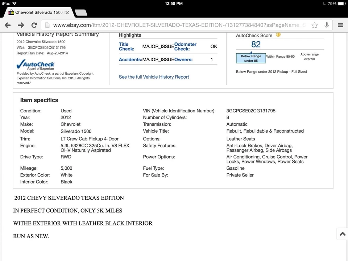Click 'Private Seller' value
The width and height of the screenshot is (348, 261).
(x=240, y=175)
